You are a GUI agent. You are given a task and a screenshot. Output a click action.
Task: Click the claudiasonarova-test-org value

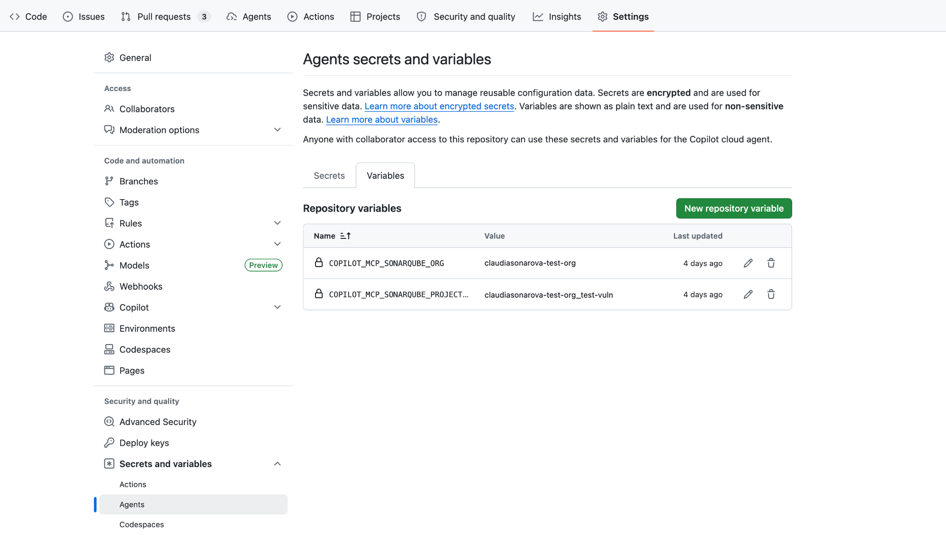point(530,263)
